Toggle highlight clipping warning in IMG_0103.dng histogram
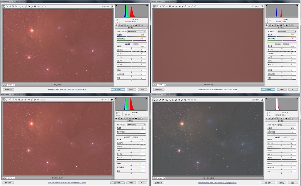The width and height of the screenshot is (301, 186). coord(147,6)
